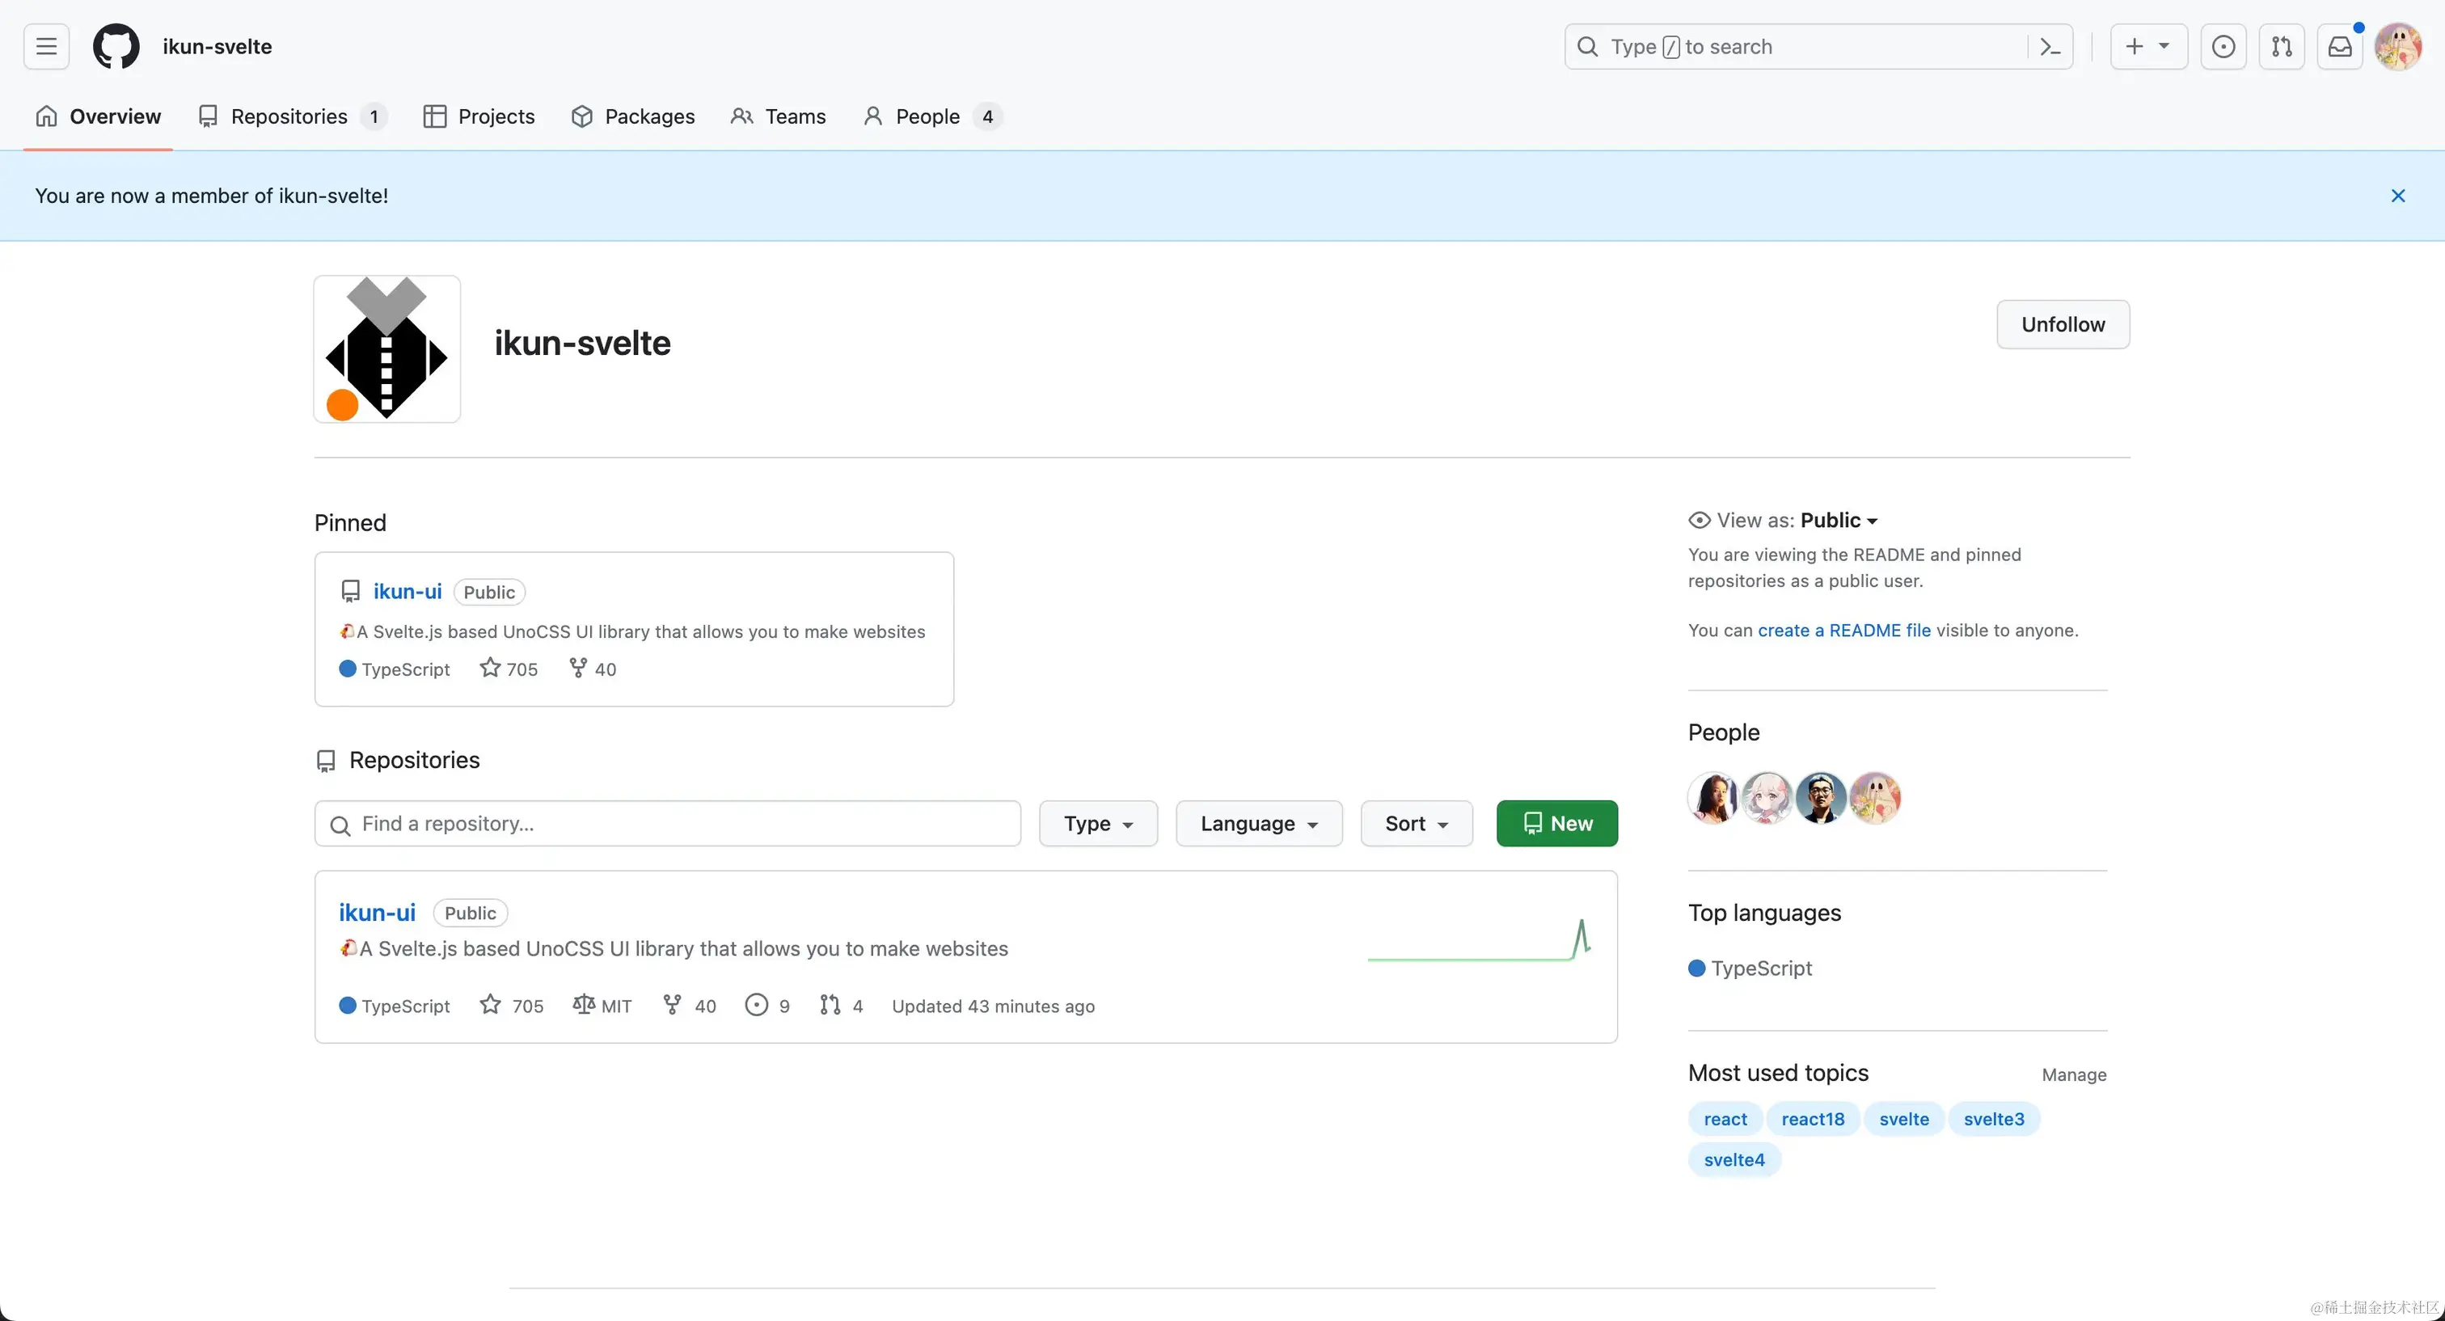Screen dimensions: 2445x1321
Task: Open pull requests icon in header
Action: coord(2282,47)
